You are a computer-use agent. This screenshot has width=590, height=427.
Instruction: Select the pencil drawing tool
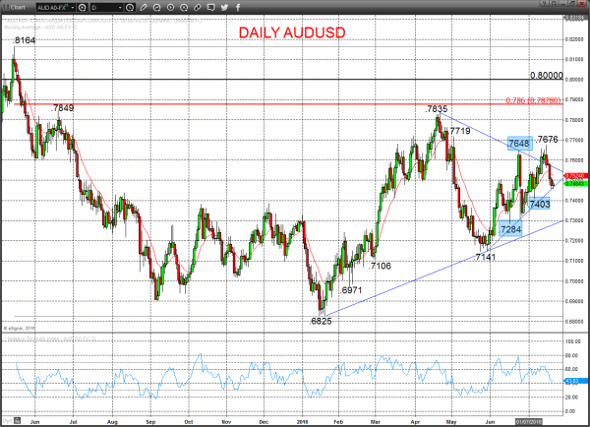point(144,8)
